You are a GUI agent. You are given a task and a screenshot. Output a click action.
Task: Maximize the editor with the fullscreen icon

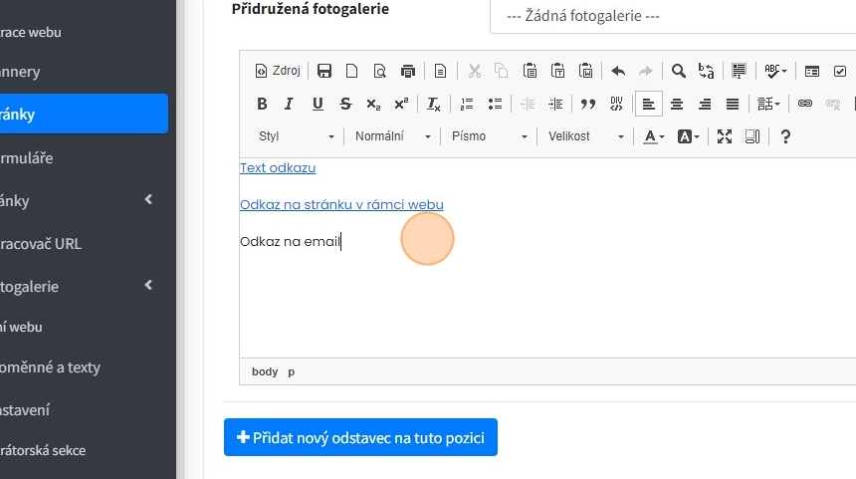pos(725,136)
